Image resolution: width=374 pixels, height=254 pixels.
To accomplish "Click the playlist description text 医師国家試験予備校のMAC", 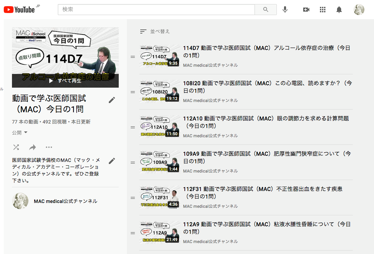I will click(x=56, y=170).
